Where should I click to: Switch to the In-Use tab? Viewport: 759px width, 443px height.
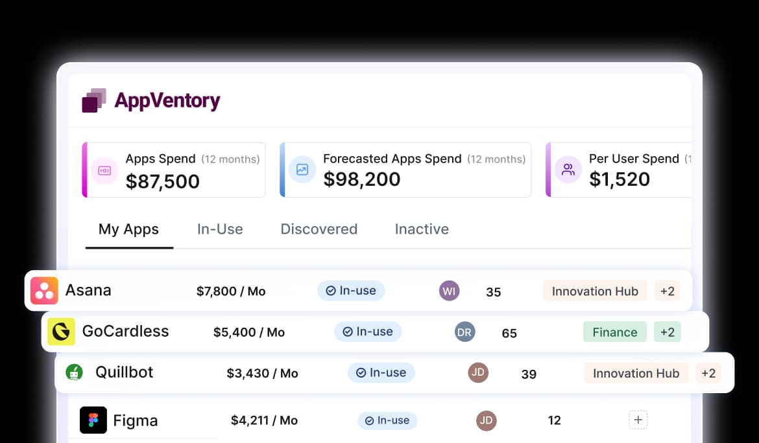[x=221, y=229]
